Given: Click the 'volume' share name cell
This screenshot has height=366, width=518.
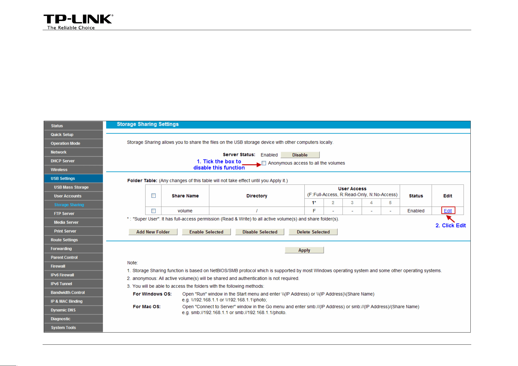Looking at the screenshot, I should tap(185, 211).
